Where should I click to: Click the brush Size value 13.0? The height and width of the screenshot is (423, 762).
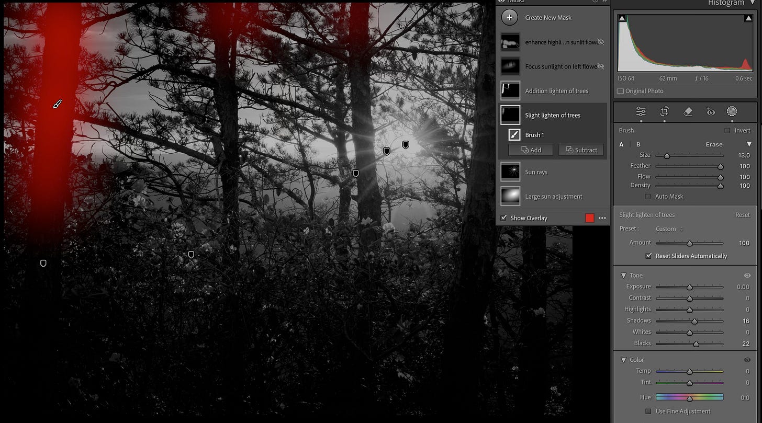[744, 155]
